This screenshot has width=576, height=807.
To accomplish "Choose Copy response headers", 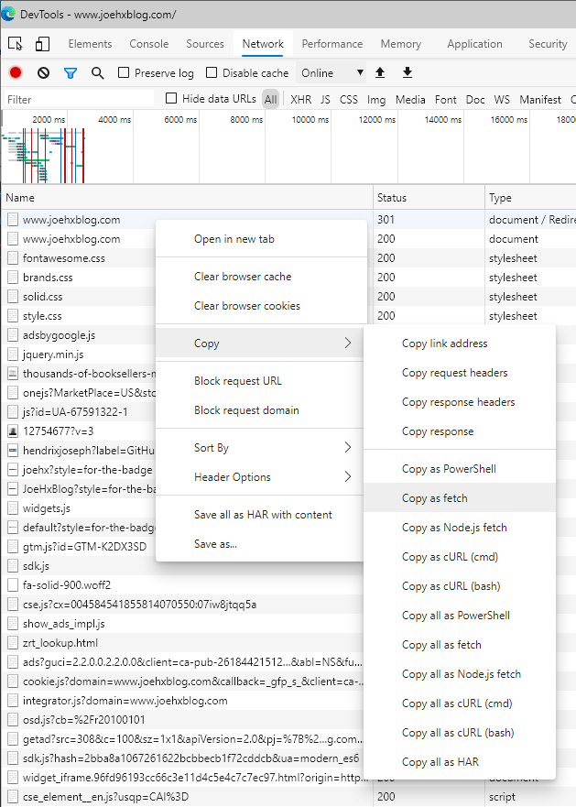I will [x=460, y=402].
